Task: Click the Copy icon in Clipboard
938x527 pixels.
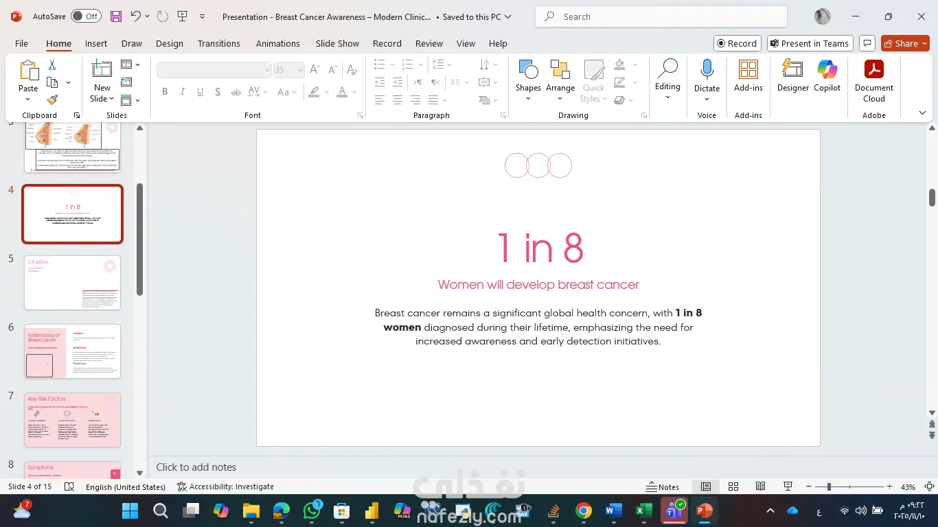Action: pos(52,82)
